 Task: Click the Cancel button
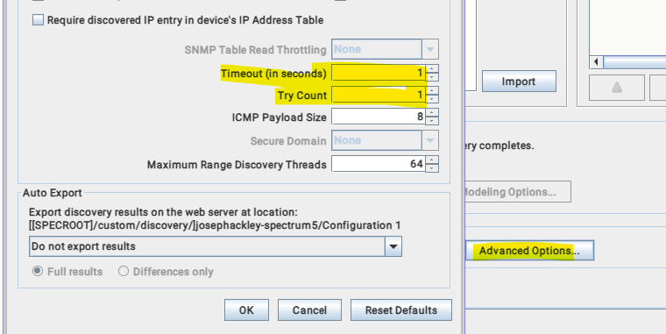click(309, 310)
